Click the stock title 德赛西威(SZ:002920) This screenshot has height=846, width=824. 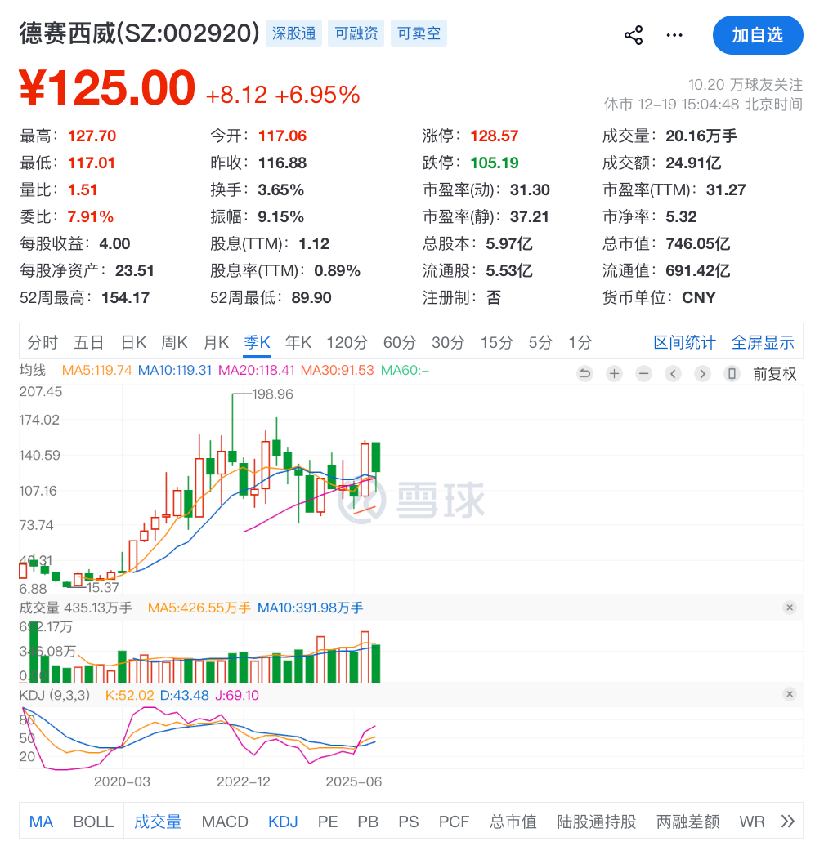pyautogui.click(x=139, y=33)
